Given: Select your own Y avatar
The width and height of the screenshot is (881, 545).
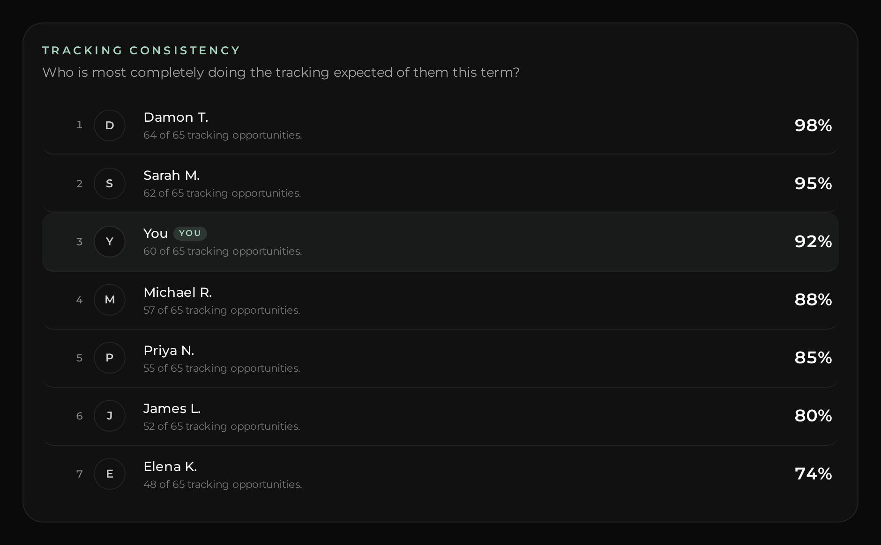Looking at the screenshot, I should click(110, 242).
